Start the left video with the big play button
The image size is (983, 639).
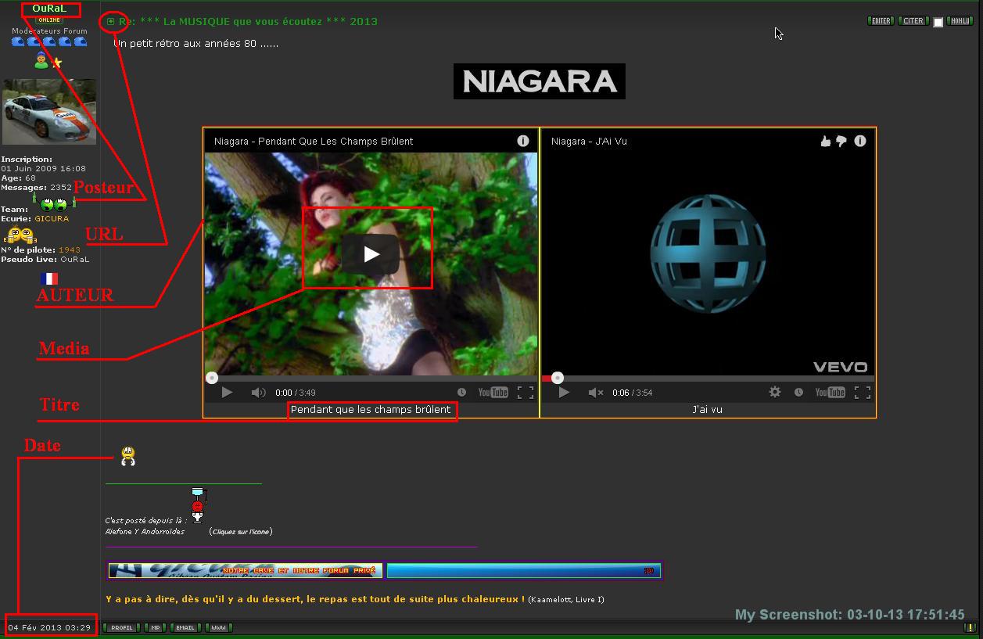371,254
